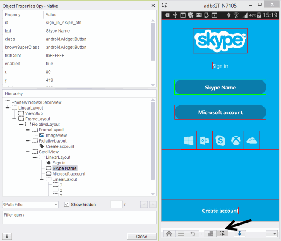
Task: Collapse the top-level LinearLayout node
Action: pyautogui.click(x=8, y=108)
